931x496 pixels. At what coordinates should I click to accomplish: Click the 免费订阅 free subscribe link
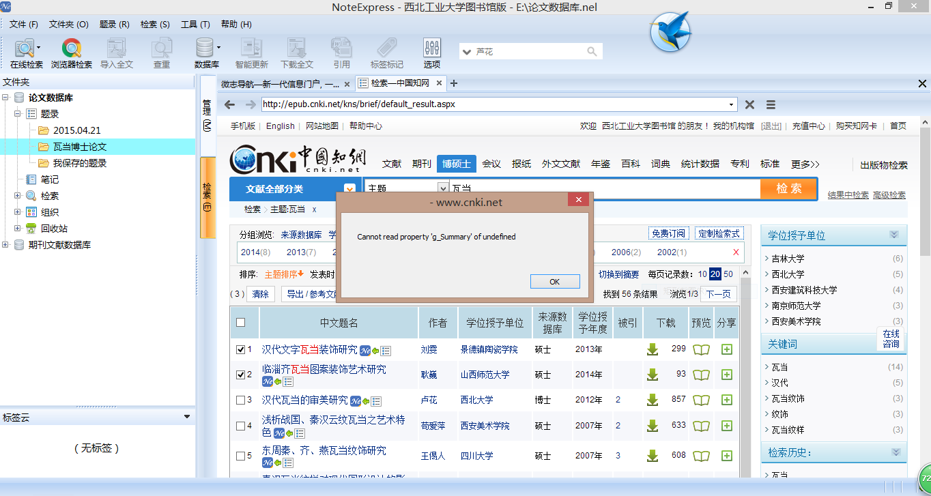tap(668, 233)
